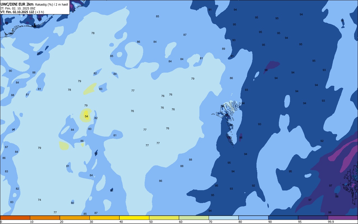Select the purple legend swatch above 99.9

(343, 218)
